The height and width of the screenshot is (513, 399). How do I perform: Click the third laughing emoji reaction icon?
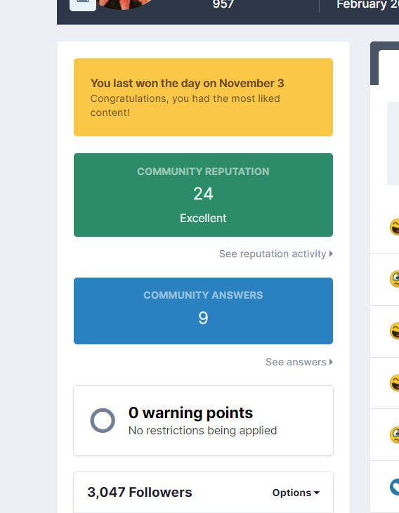coord(394,331)
